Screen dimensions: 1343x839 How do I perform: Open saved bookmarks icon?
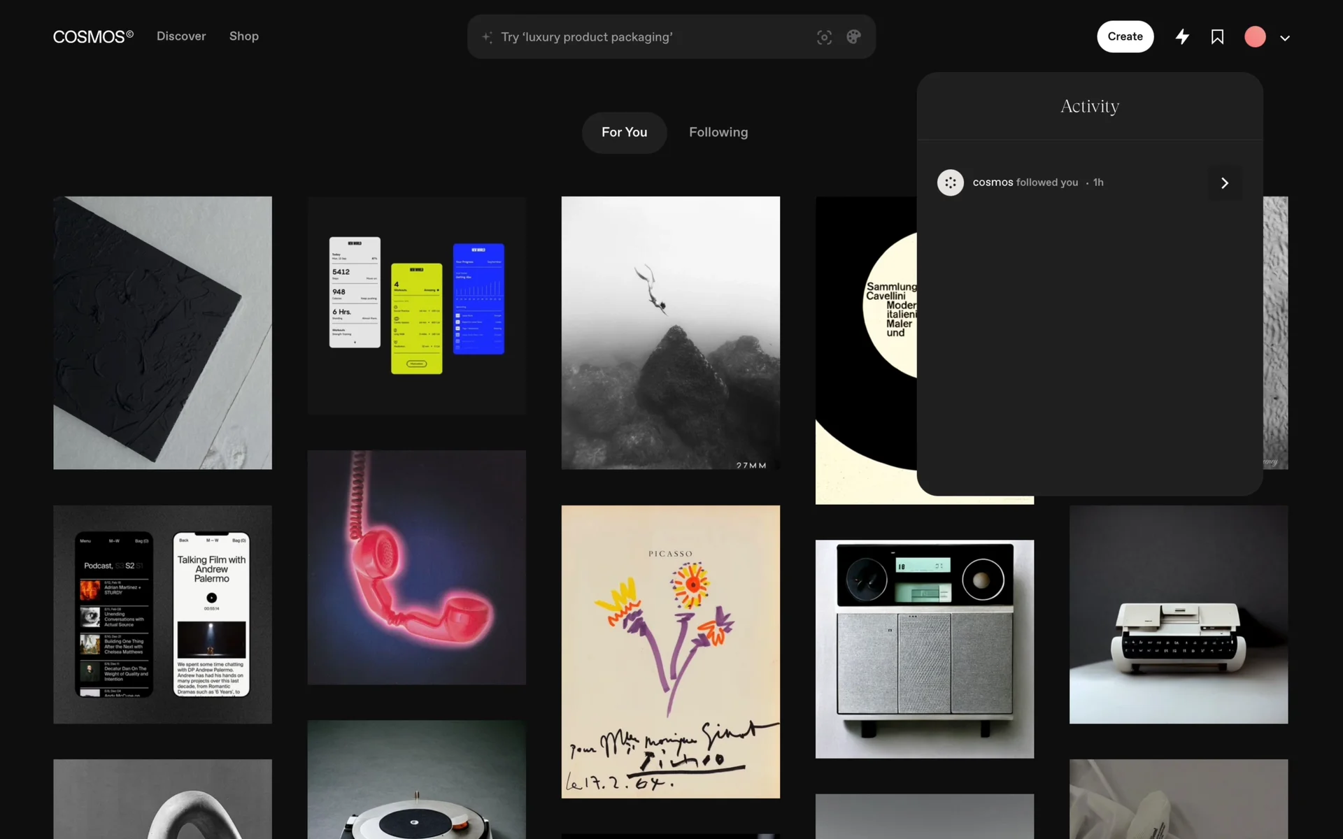1217,37
